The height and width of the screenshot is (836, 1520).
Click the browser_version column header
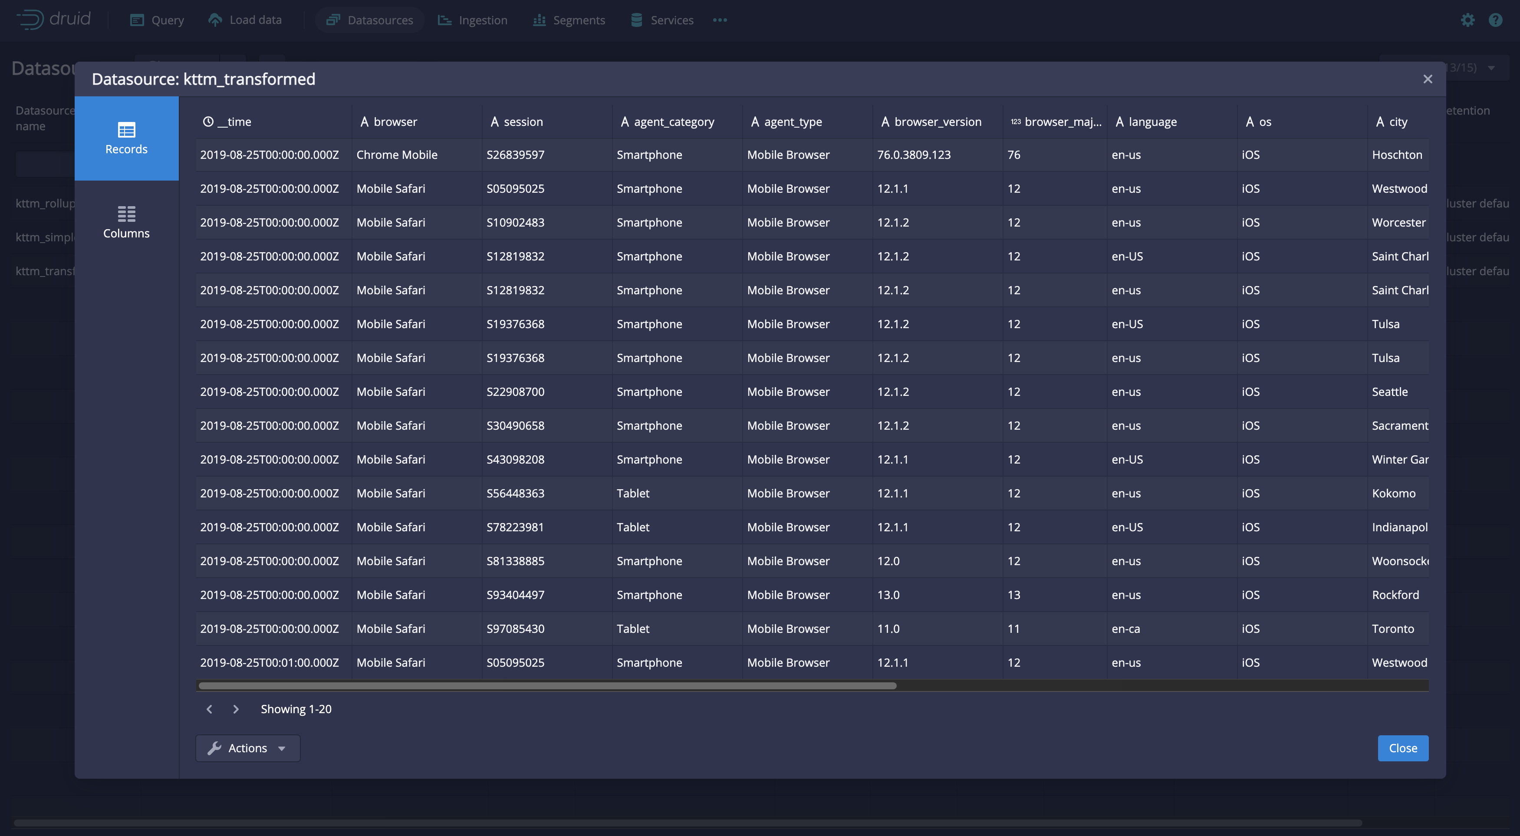937,122
